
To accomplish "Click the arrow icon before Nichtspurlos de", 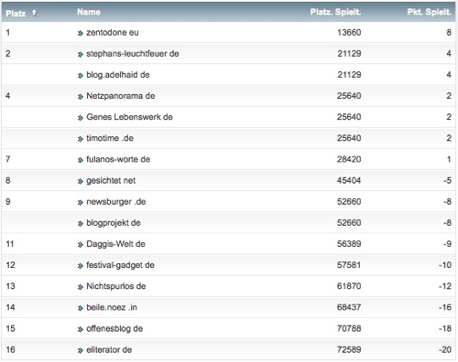I will click(81, 287).
